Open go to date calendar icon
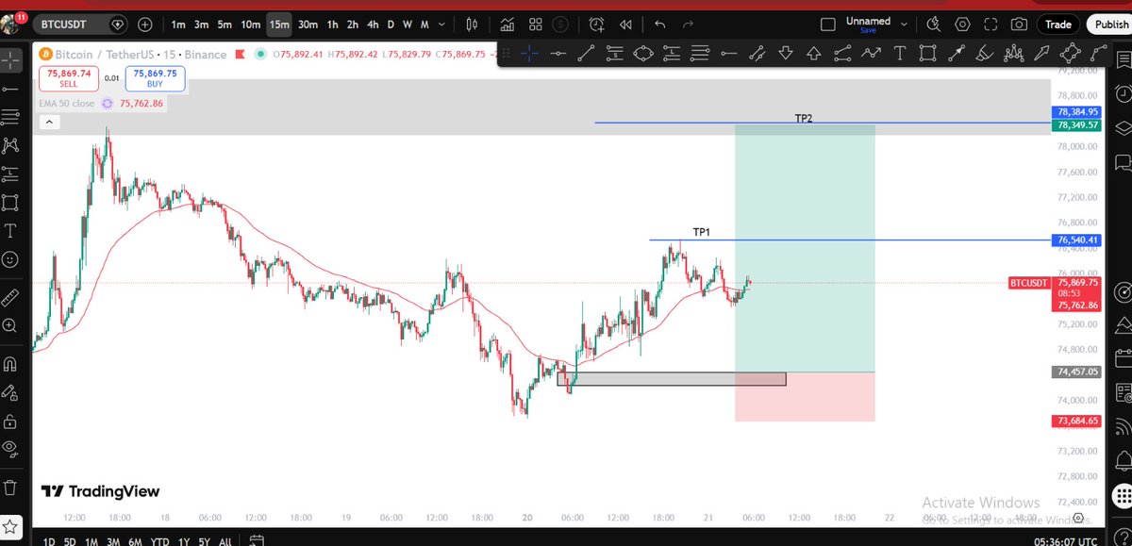 [255, 540]
